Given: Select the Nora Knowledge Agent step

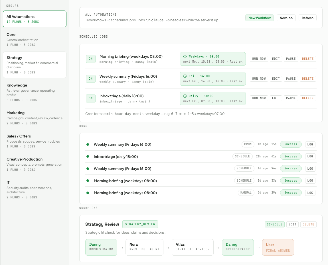Looking at the screenshot, I should click(x=144, y=247).
